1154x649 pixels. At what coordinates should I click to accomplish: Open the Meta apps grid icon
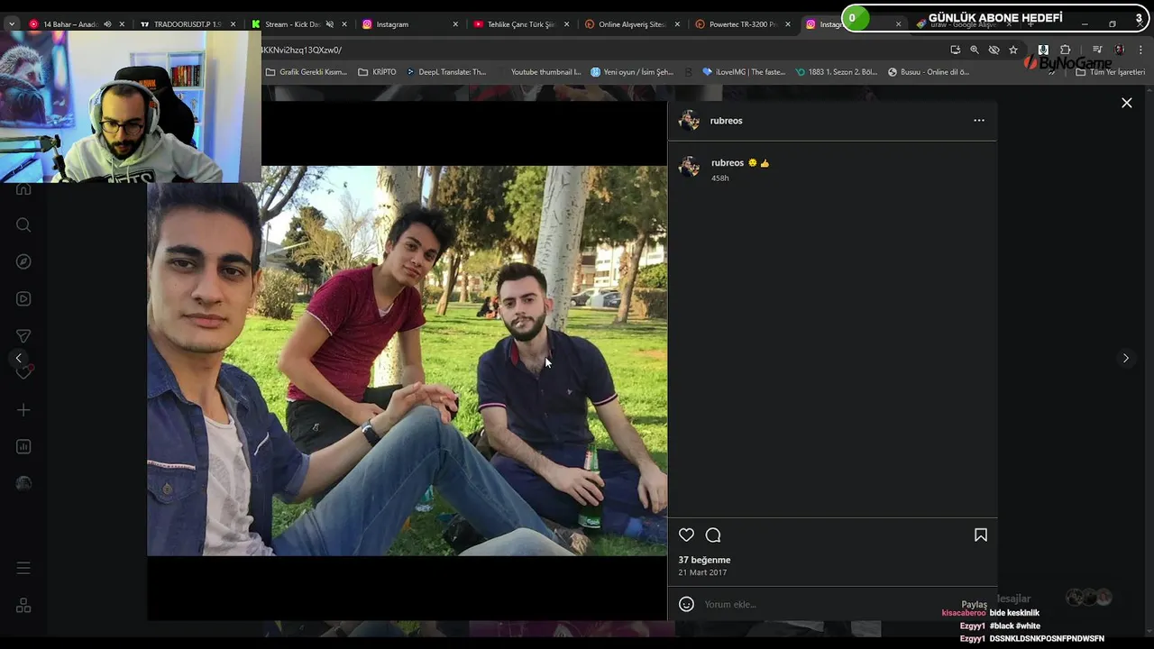click(23, 606)
